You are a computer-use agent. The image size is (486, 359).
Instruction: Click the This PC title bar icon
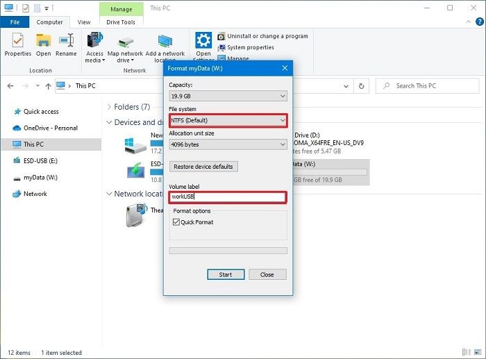[x=8, y=8]
